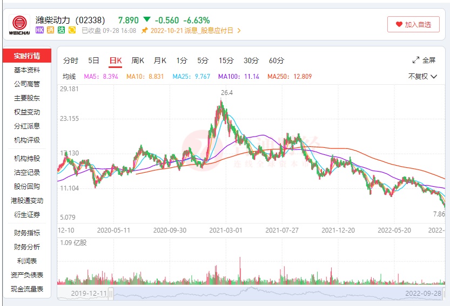This screenshot has height=306, width=450.
Task: Open 均线 moving average settings
Action: pos(70,77)
